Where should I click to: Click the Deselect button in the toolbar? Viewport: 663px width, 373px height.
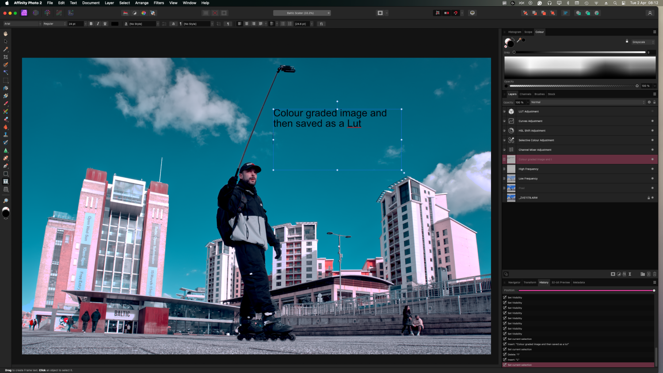point(215,13)
